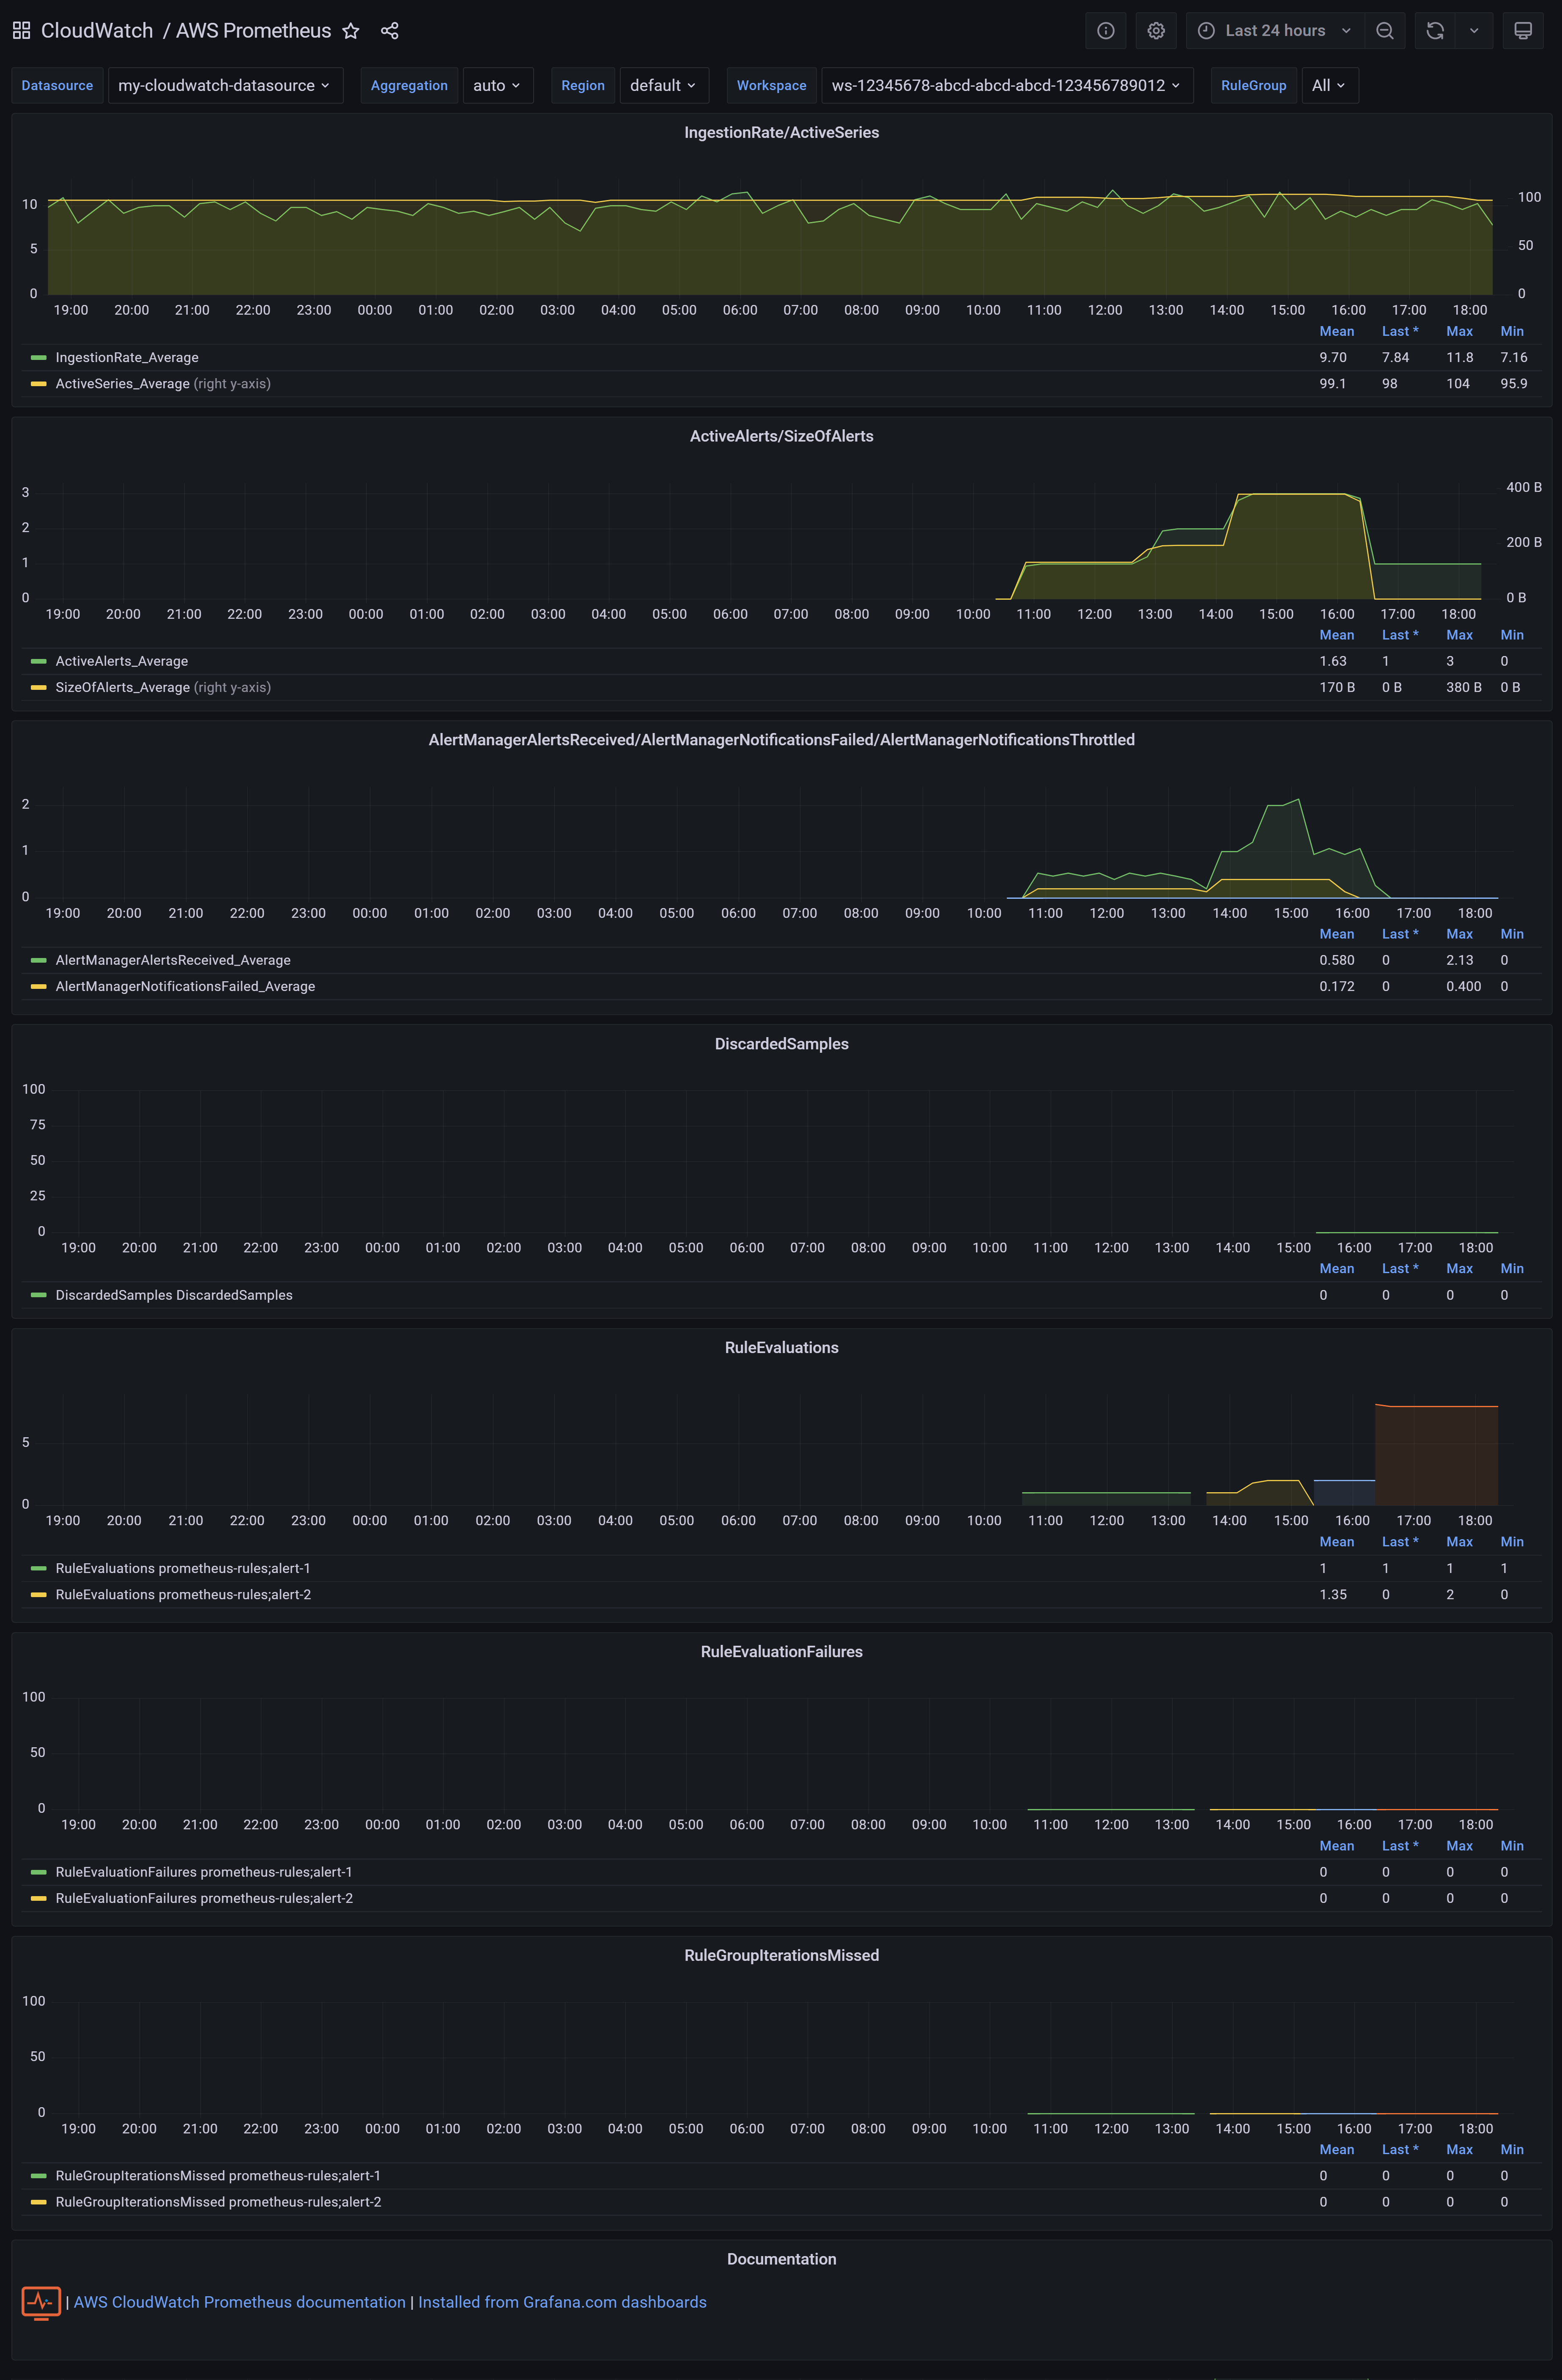Viewport: 1562px width, 2380px height.
Task: Toggle DiscardedSamples legend series
Action: click(x=174, y=1295)
